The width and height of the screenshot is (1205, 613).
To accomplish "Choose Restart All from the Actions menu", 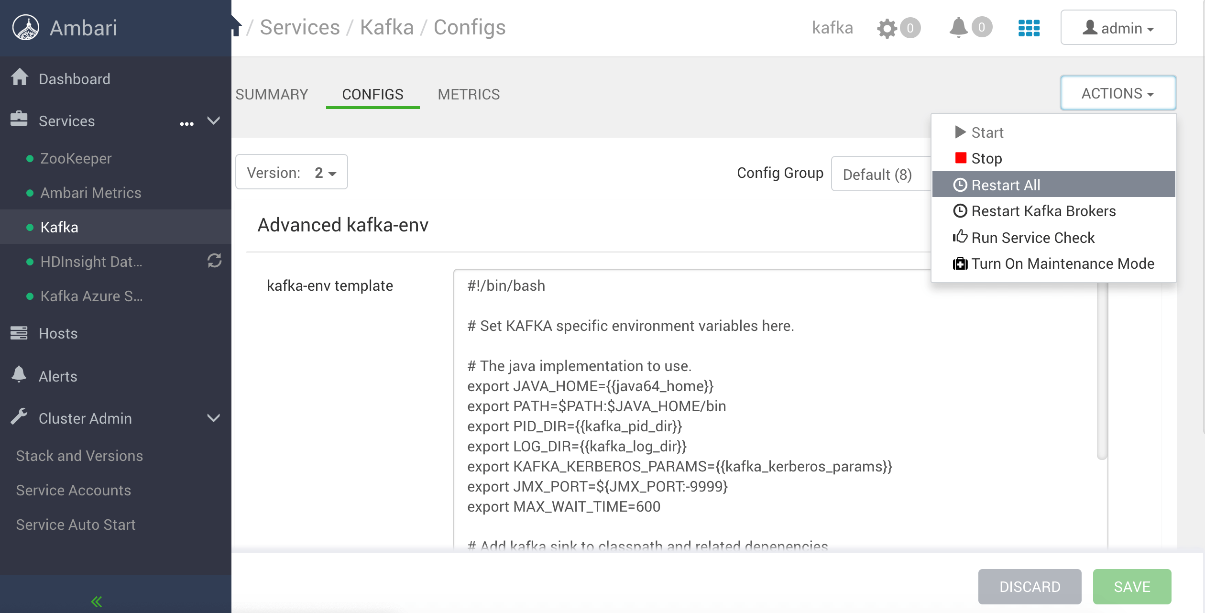I will (1054, 185).
